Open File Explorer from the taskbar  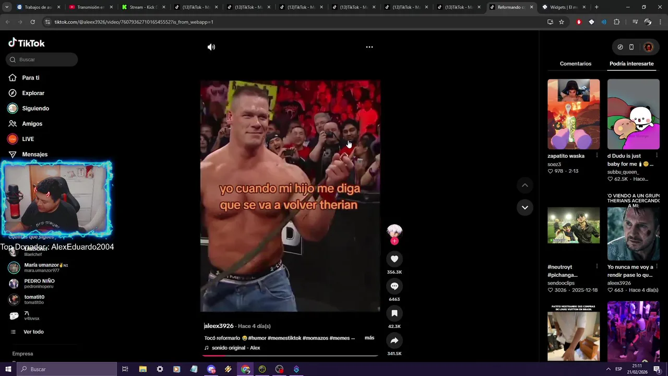click(x=143, y=369)
